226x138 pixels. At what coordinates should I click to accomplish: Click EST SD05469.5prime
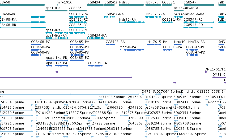point(187,97)
